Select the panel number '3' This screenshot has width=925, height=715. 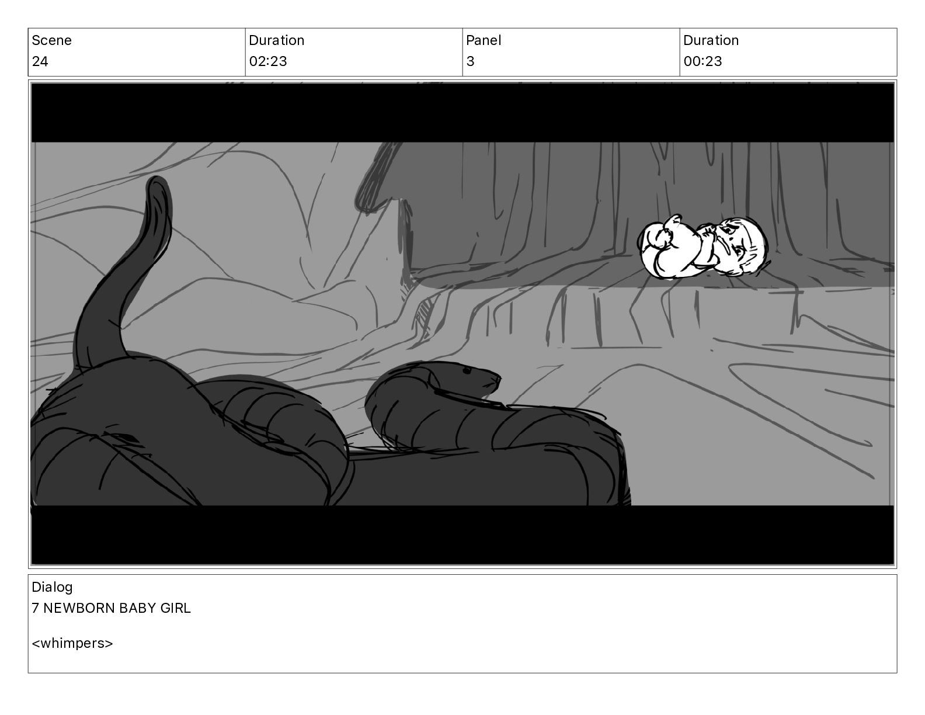click(471, 61)
